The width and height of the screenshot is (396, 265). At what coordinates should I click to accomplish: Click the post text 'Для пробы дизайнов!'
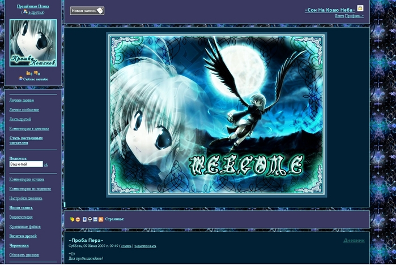86,258
